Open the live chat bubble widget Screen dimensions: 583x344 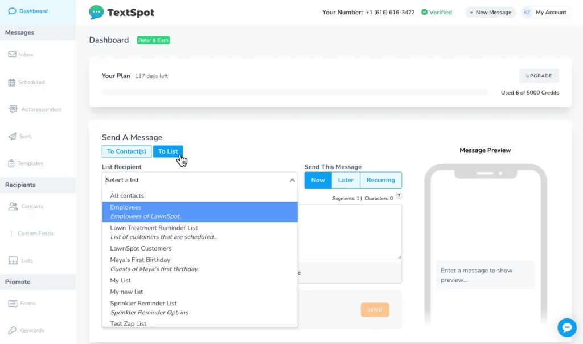(566, 327)
